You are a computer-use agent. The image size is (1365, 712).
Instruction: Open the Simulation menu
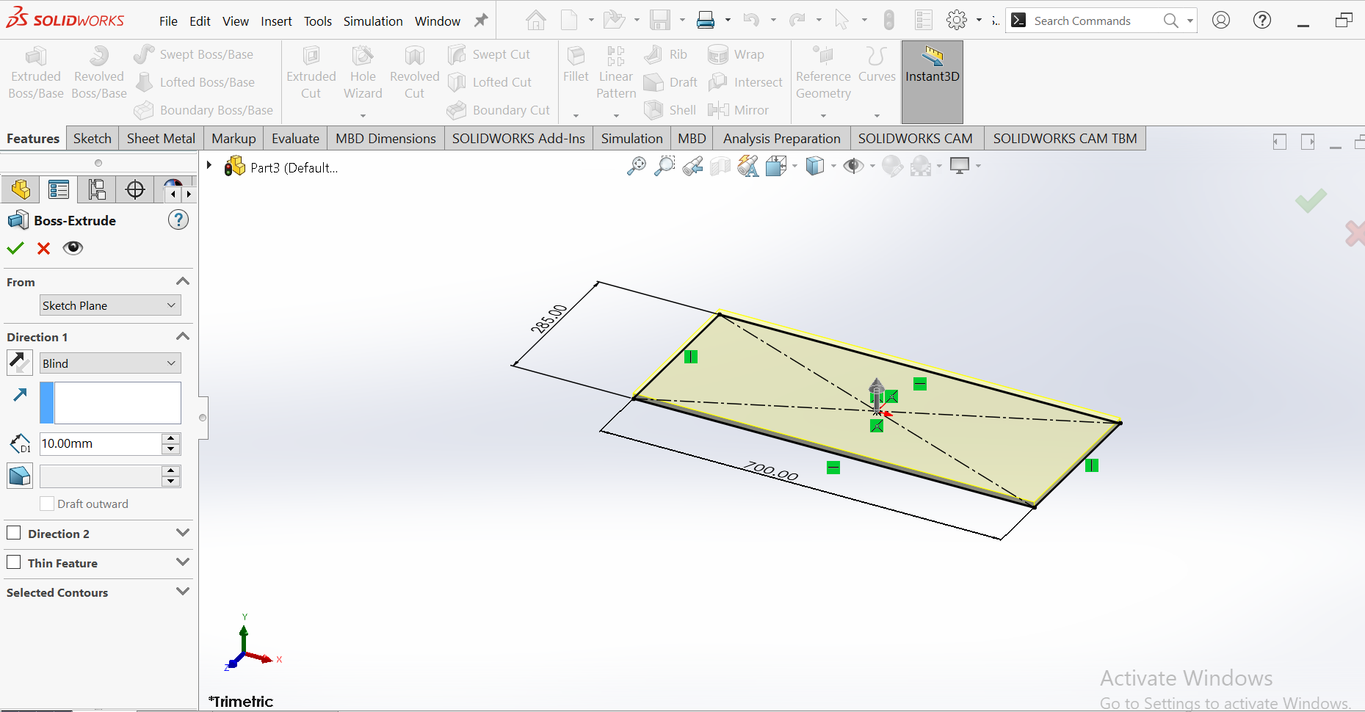[373, 21]
